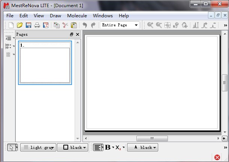Open the Draw menu

click(55, 16)
